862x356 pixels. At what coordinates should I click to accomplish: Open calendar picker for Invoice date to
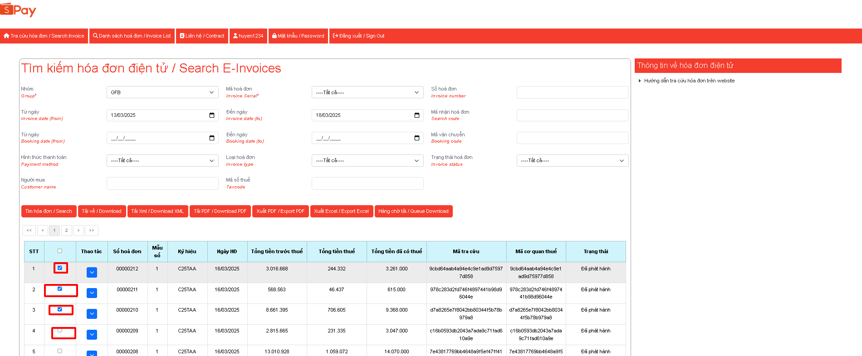point(416,115)
